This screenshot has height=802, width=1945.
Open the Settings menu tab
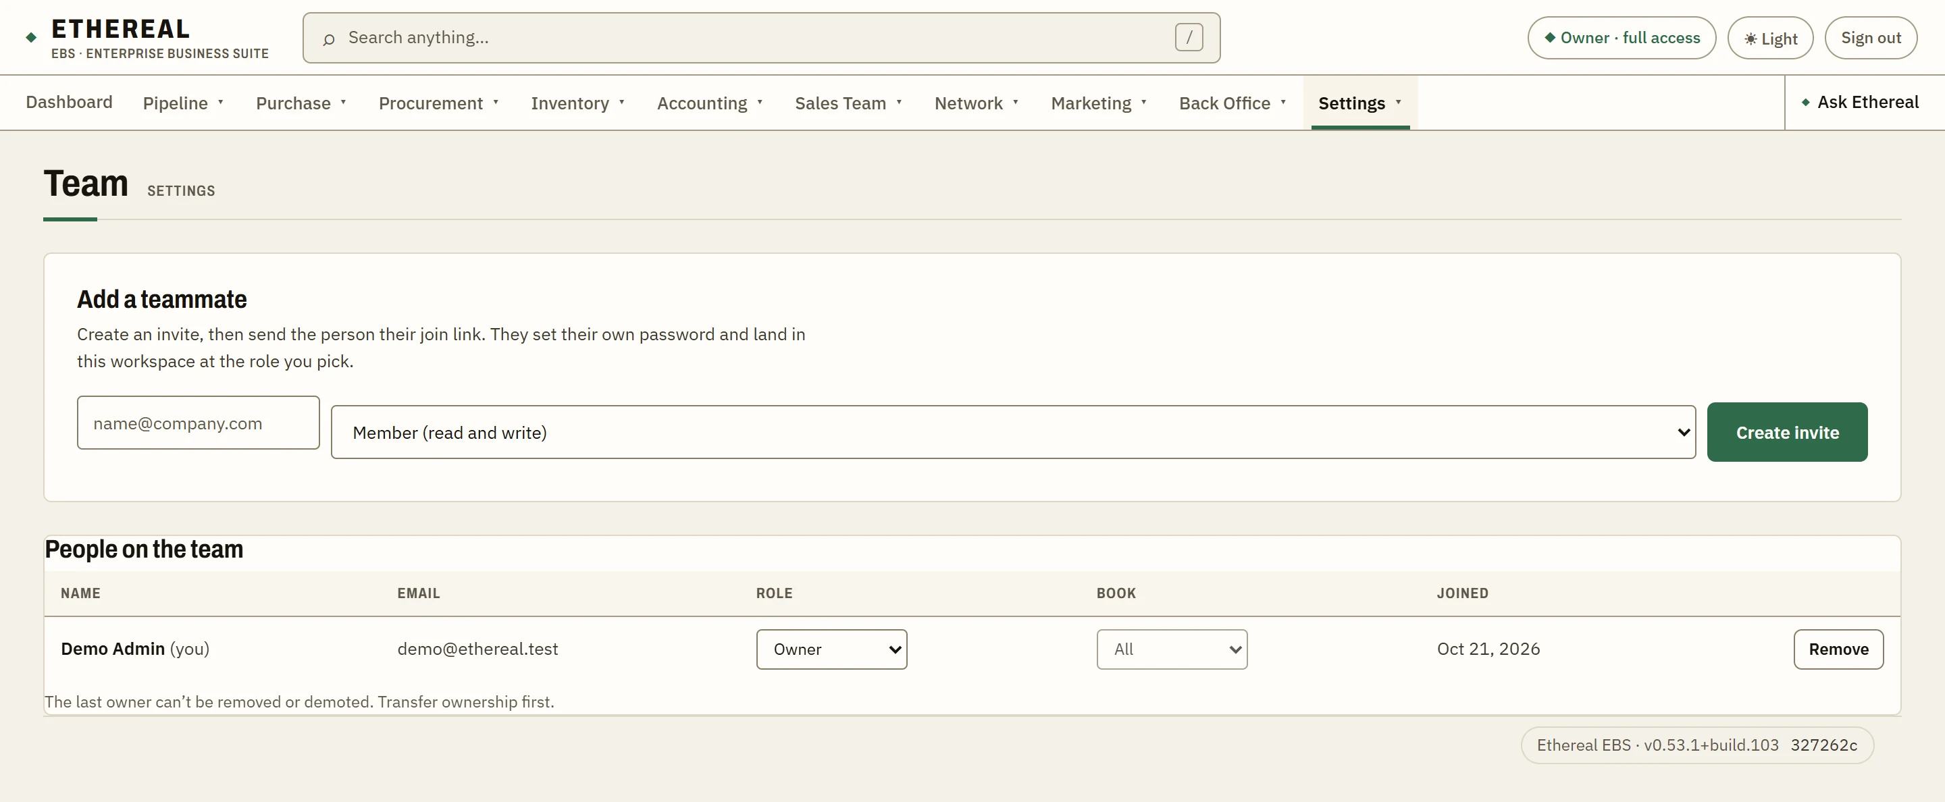(1360, 103)
